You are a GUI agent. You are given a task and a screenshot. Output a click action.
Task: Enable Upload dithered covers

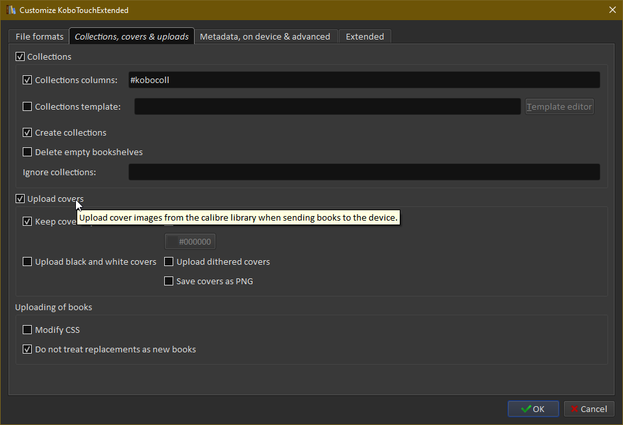[x=169, y=261]
